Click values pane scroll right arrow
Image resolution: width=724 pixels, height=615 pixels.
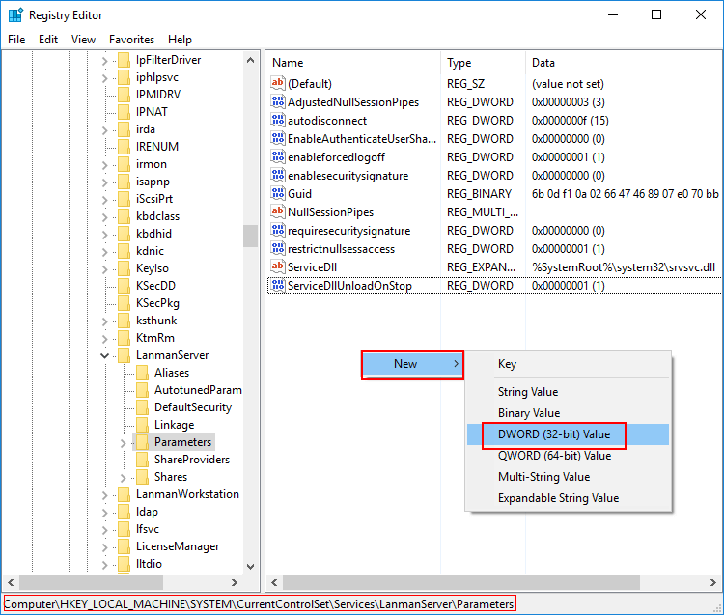pos(713,583)
